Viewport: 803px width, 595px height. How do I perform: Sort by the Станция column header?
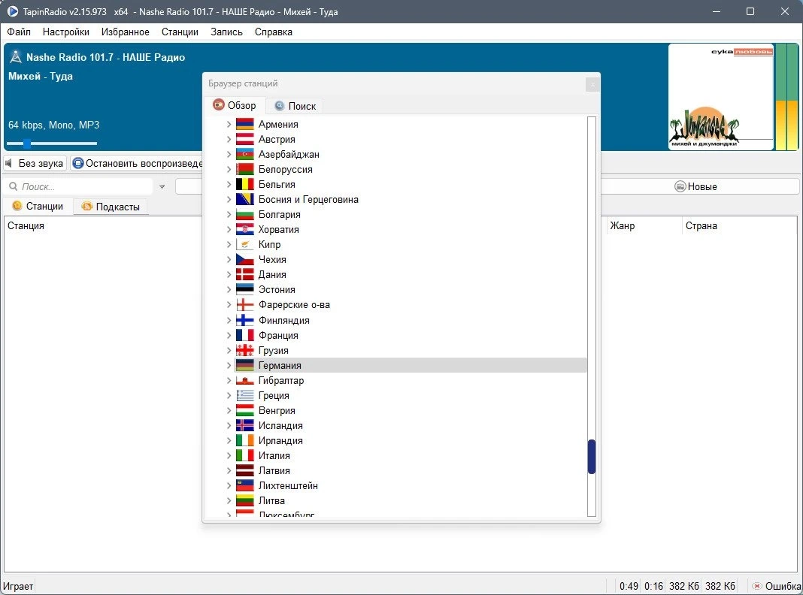click(26, 225)
